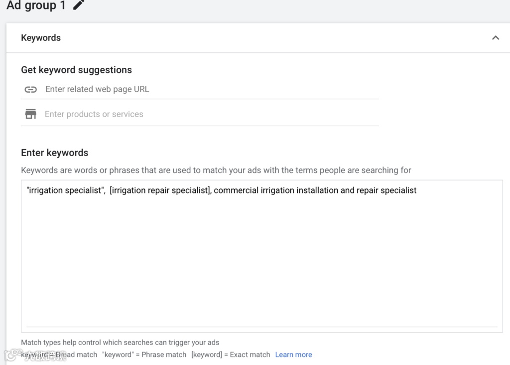Collapse the Keywords section with the chevron

pyautogui.click(x=495, y=38)
